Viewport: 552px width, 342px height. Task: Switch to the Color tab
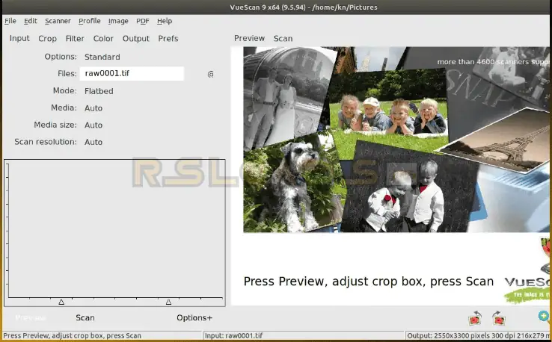tap(103, 38)
